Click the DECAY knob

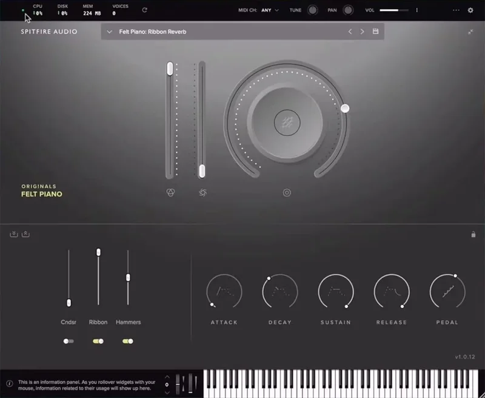[280, 291]
